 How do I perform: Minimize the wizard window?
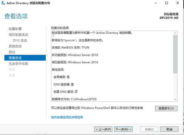coord(156,3)
